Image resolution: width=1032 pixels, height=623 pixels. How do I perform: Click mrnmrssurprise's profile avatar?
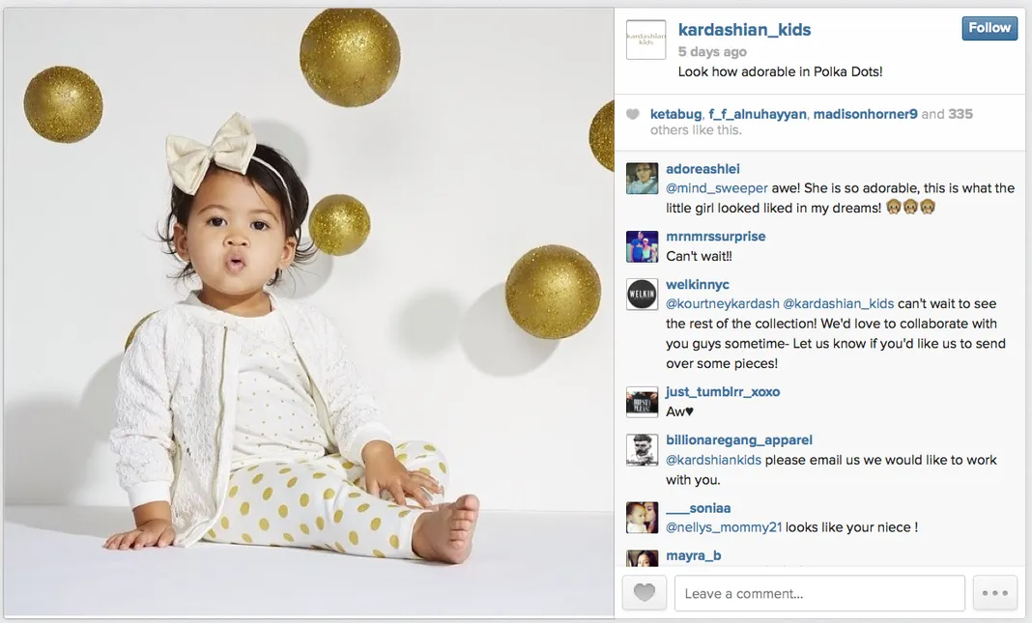tap(642, 246)
